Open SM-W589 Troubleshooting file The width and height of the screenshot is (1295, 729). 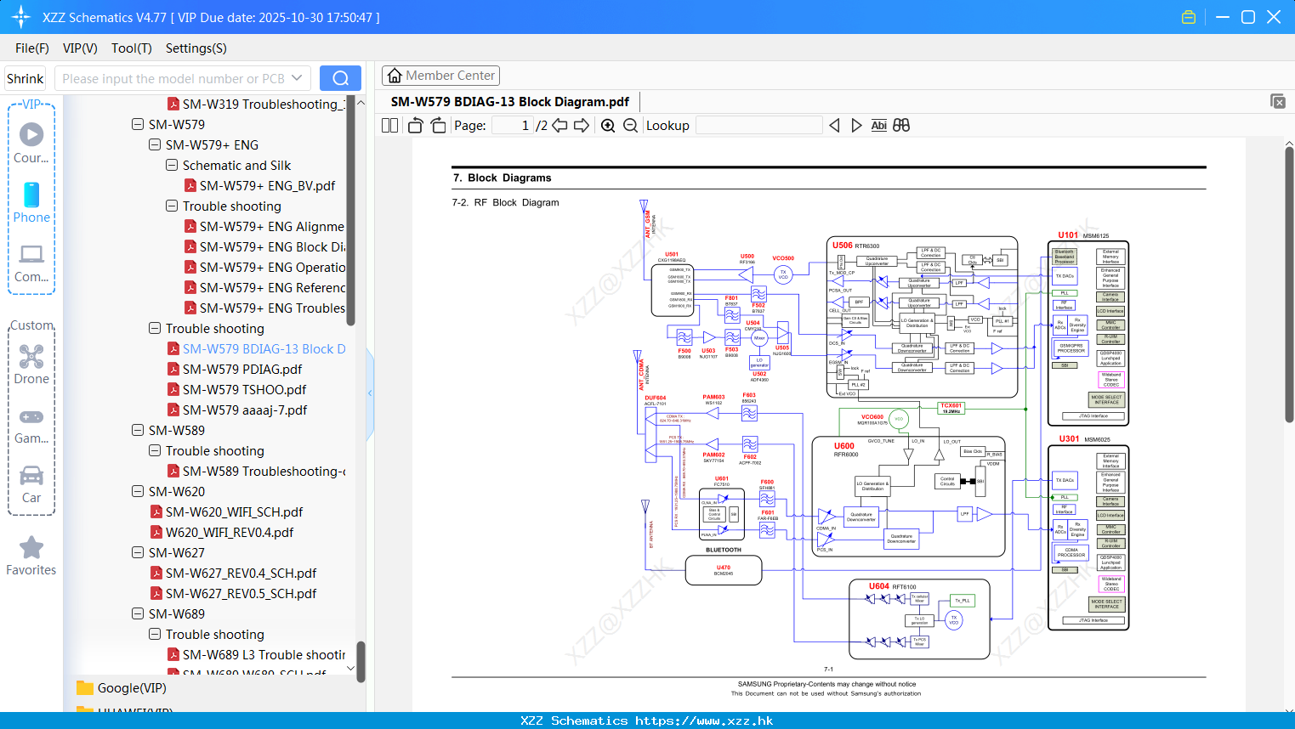[256, 471]
